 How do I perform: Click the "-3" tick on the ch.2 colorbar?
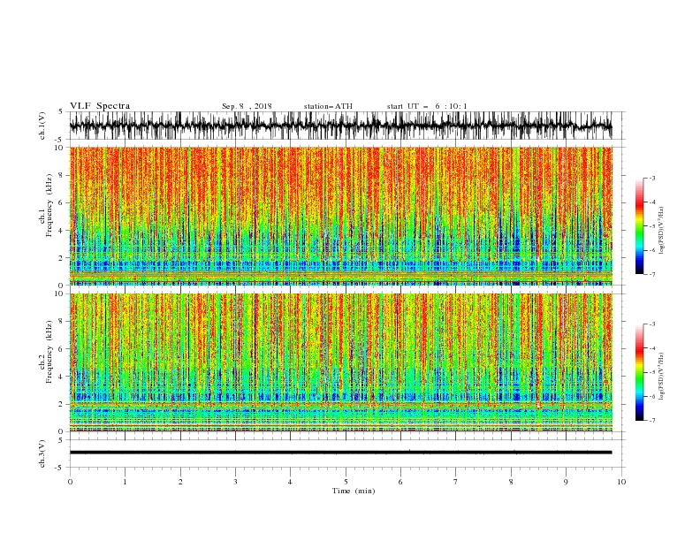651,324
